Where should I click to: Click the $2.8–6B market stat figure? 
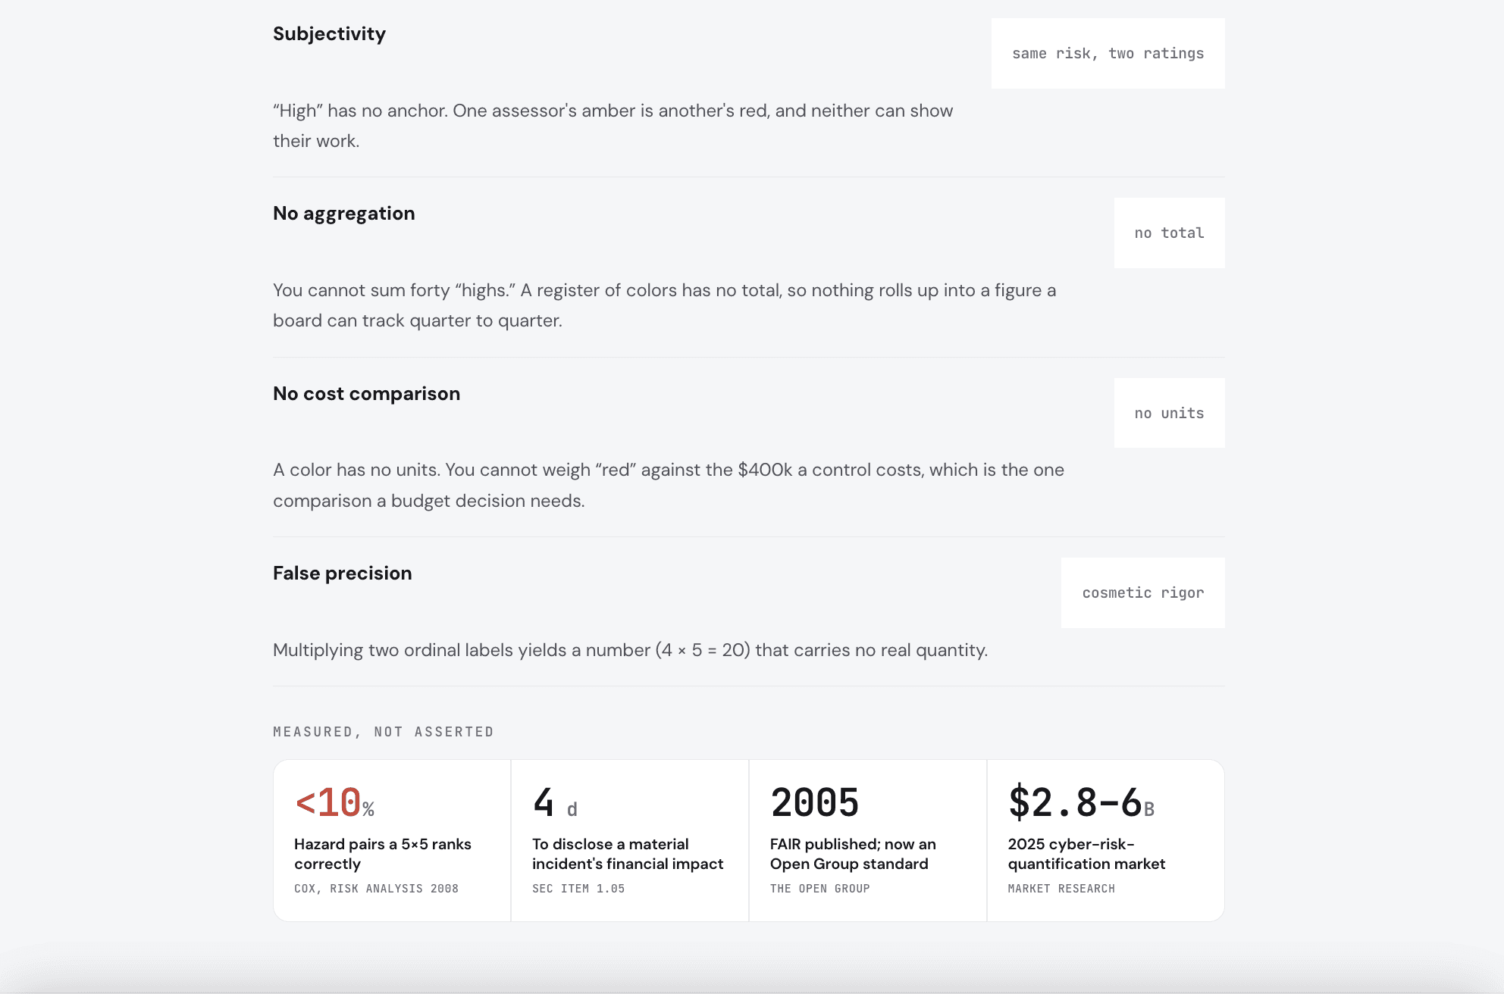click(x=1081, y=803)
